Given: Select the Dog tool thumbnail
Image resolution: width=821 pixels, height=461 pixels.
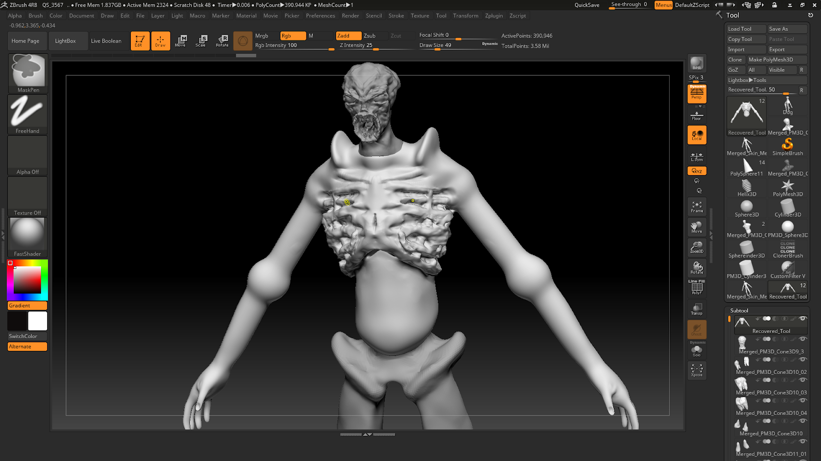Looking at the screenshot, I should 788,106.
